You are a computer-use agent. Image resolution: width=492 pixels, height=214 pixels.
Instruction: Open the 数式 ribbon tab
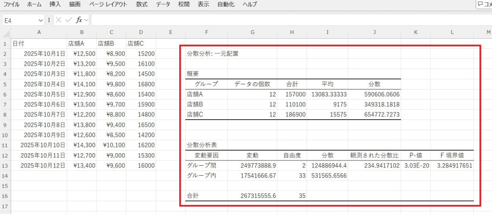click(142, 4)
